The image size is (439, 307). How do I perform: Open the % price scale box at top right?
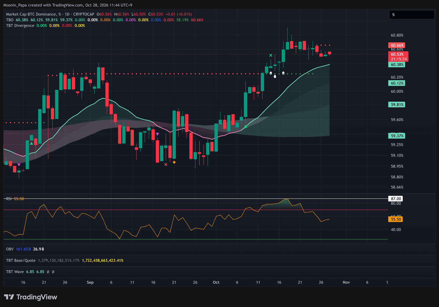tap(412, 15)
